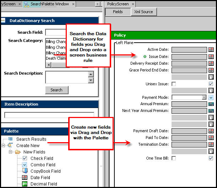The width and height of the screenshot is (217, 188).
Task: Select CopyBook Field in Palette tree
Action: [45, 171]
